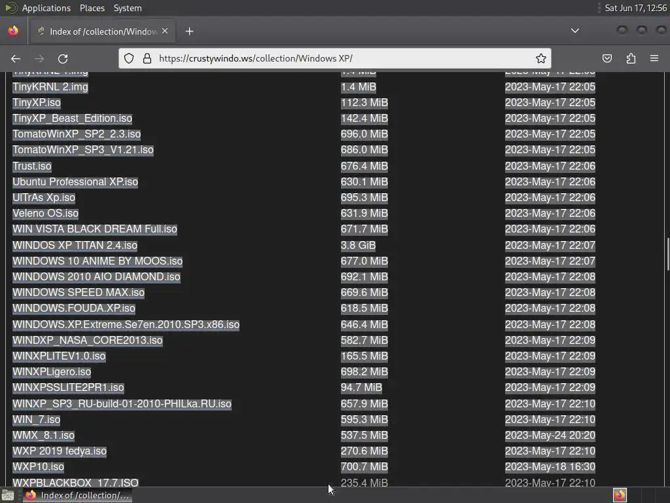Viewport: 670px width, 503px height.
Task: Select the 165.5 MiB size value
Action: (x=364, y=356)
